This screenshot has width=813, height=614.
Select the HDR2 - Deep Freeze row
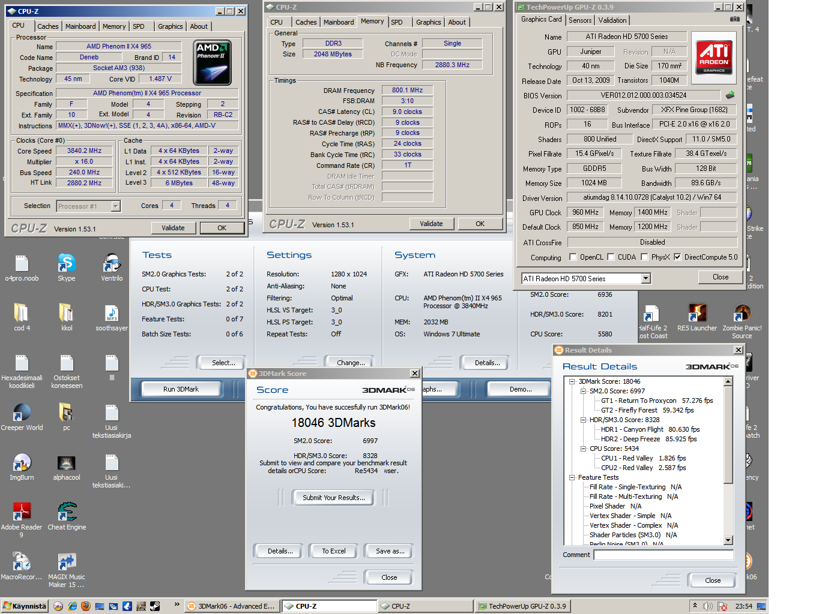point(648,439)
